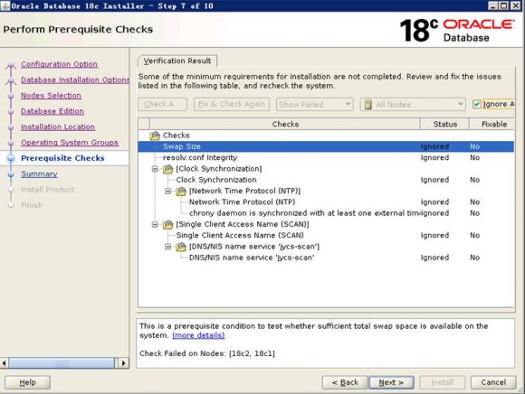Go to the Summary step in sidebar
The width and height of the screenshot is (525, 394).
coord(39,174)
